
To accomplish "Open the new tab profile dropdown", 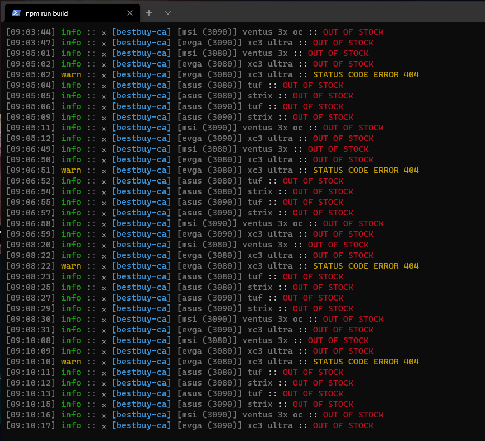I will click(167, 13).
